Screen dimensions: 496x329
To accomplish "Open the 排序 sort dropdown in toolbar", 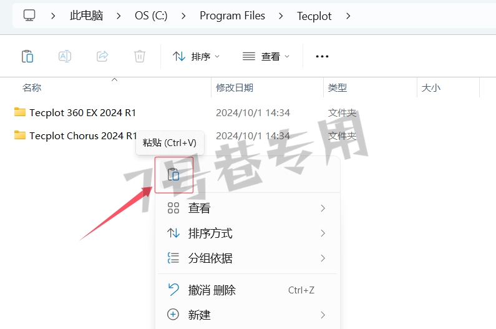I will tap(196, 56).
